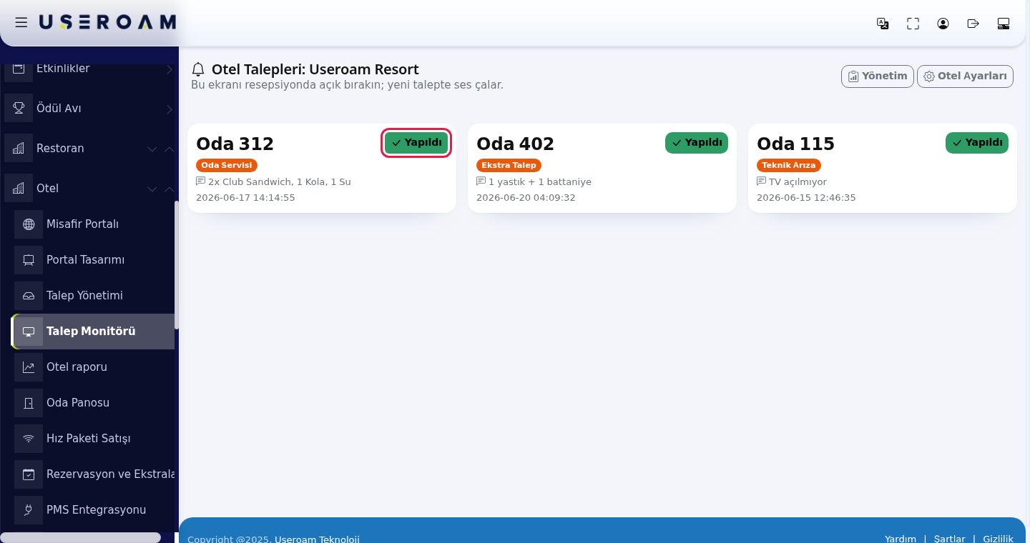This screenshot has height=543, width=1030.
Task: Click the Portal Tasarımı screen icon
Action: click(29, 260)
